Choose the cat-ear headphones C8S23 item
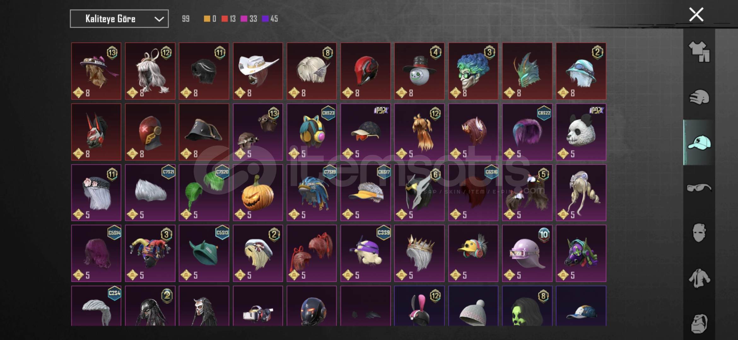The height and width of the screenshot is (340, 738). click(x=312, y=132)
